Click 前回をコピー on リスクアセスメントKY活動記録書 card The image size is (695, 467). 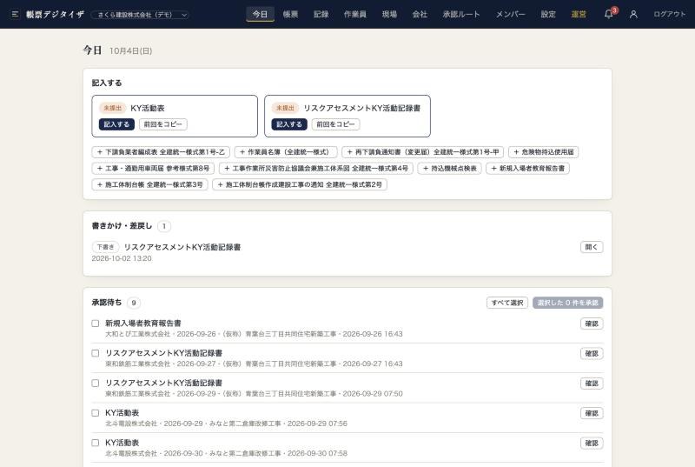tap(335, 124)
